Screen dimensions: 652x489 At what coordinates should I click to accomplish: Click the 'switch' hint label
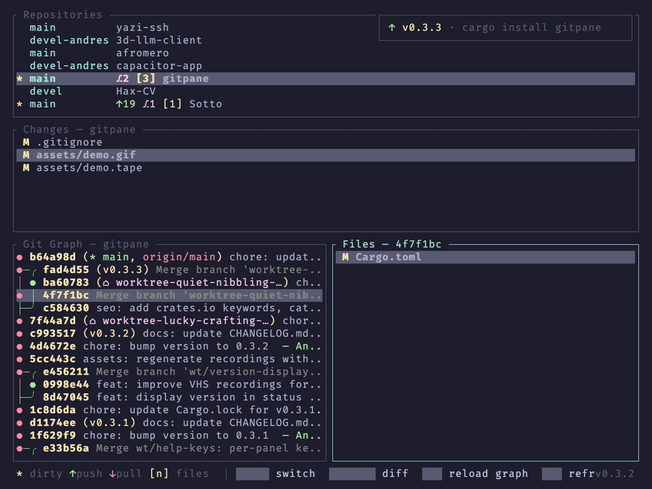pyautogui.click(x=296, y=474)
